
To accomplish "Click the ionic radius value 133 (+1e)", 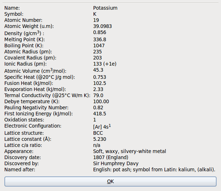I will pos(105,64).
